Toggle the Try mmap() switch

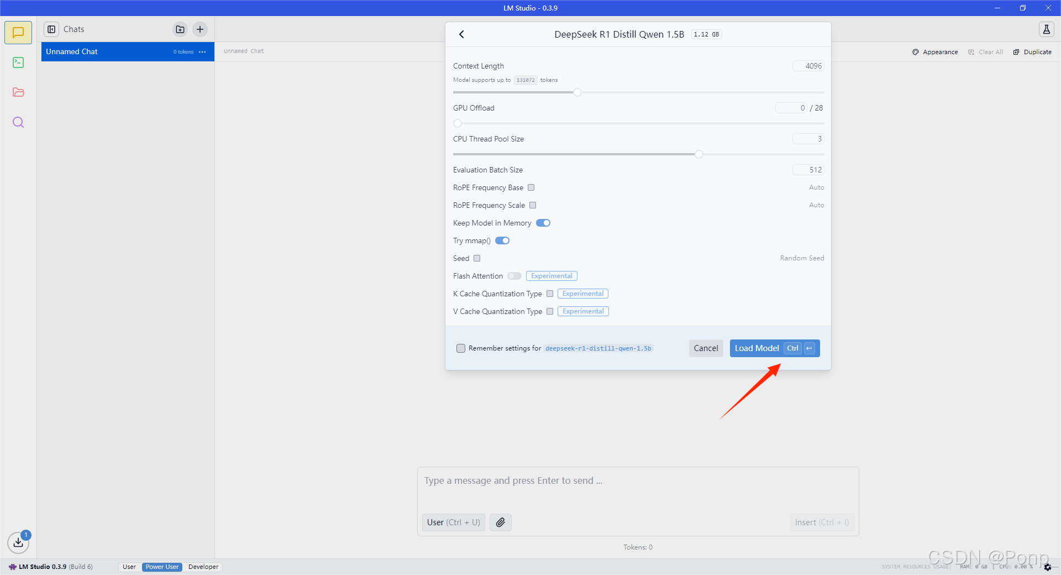502,241
